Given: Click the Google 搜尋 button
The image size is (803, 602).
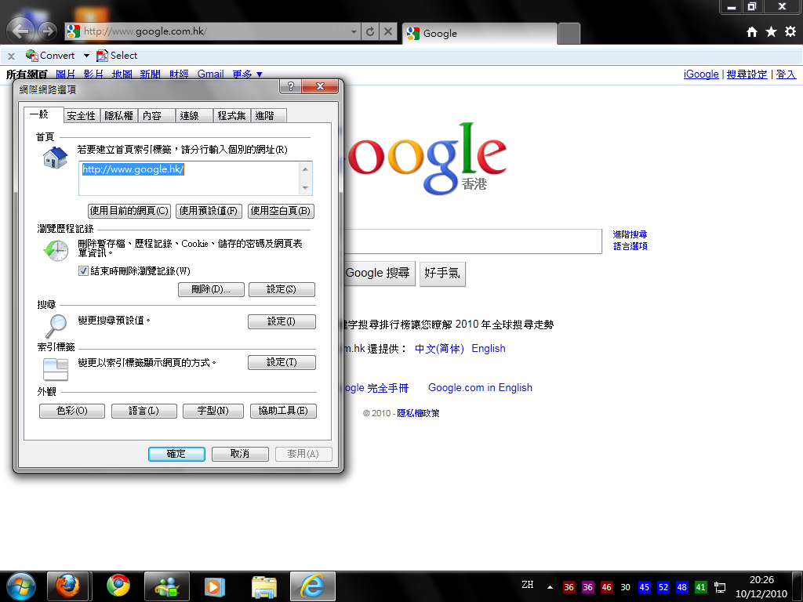Looking at the screenshot, I should [378, 274].
